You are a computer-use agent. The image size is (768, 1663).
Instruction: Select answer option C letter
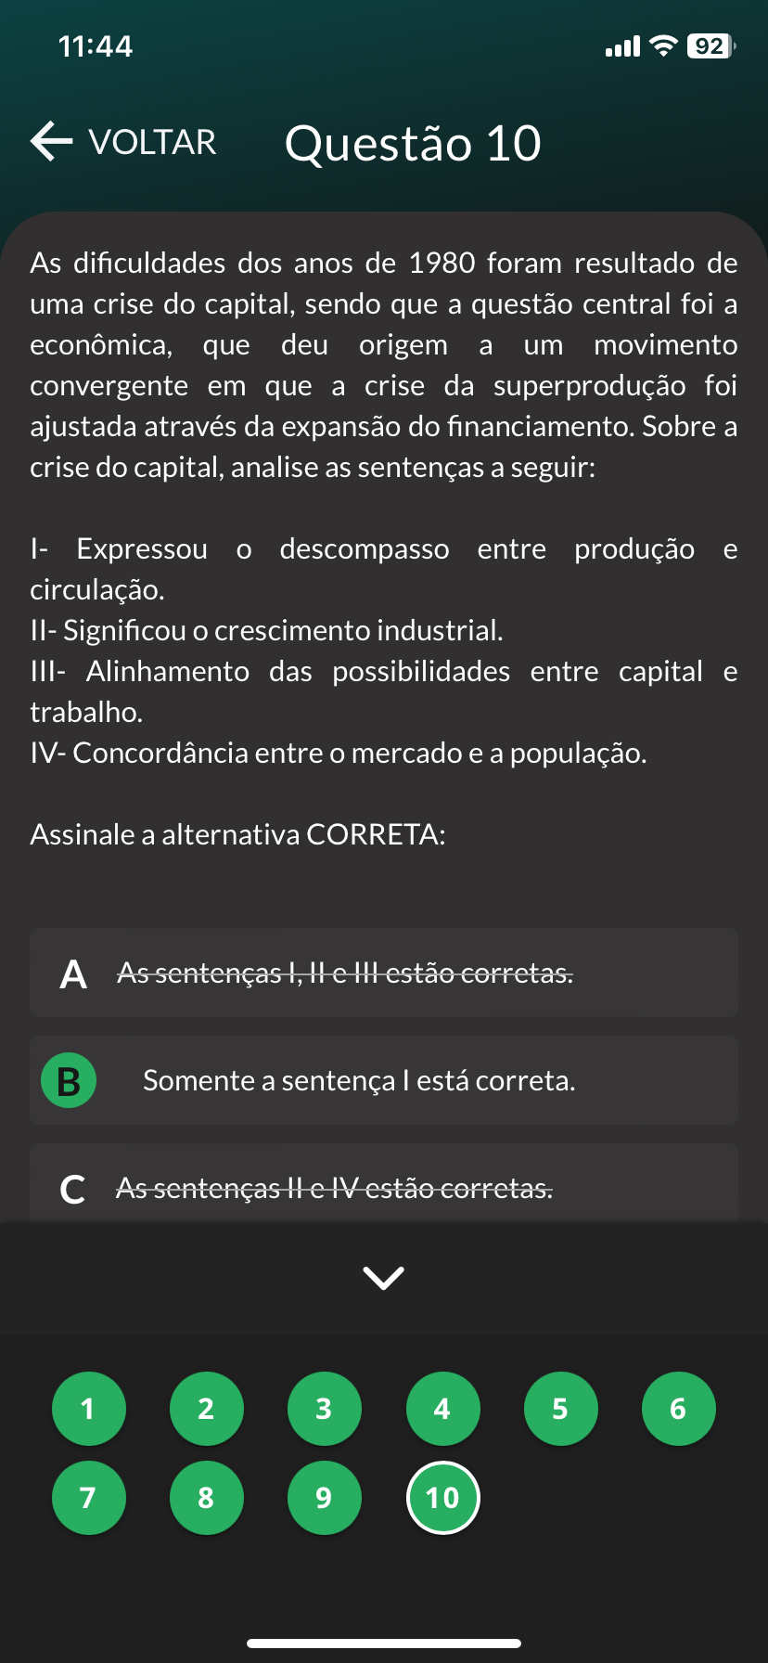tap(72, 1189)
